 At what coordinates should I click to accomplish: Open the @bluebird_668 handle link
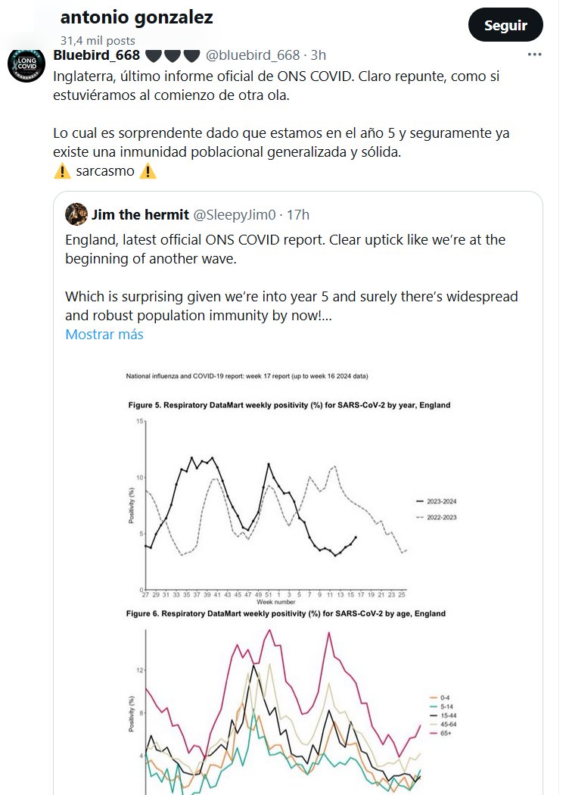pyautogui.click(x=253, y=55)
